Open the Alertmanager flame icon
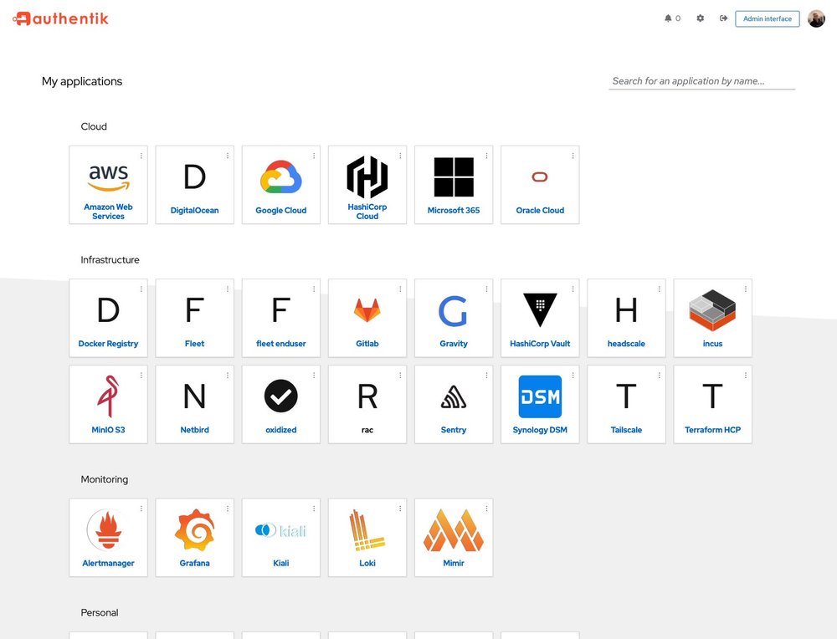 click(x=108, y=529)
